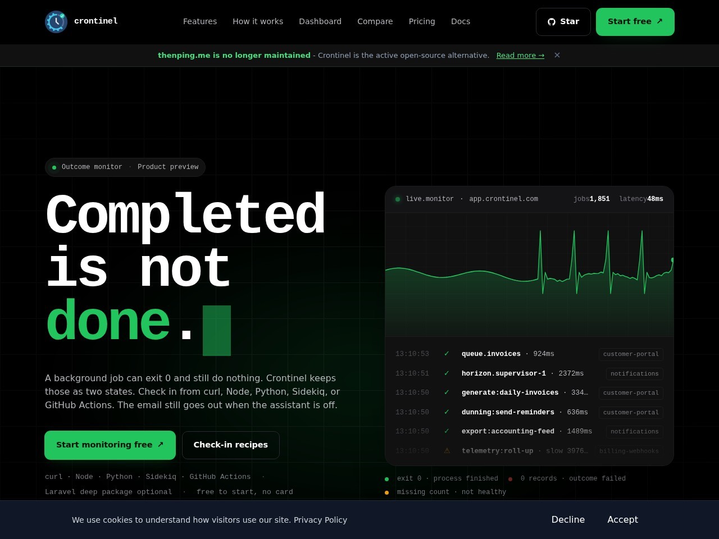Click Start monitoring free button
719x539 pixels.
(x=110, y=445)
